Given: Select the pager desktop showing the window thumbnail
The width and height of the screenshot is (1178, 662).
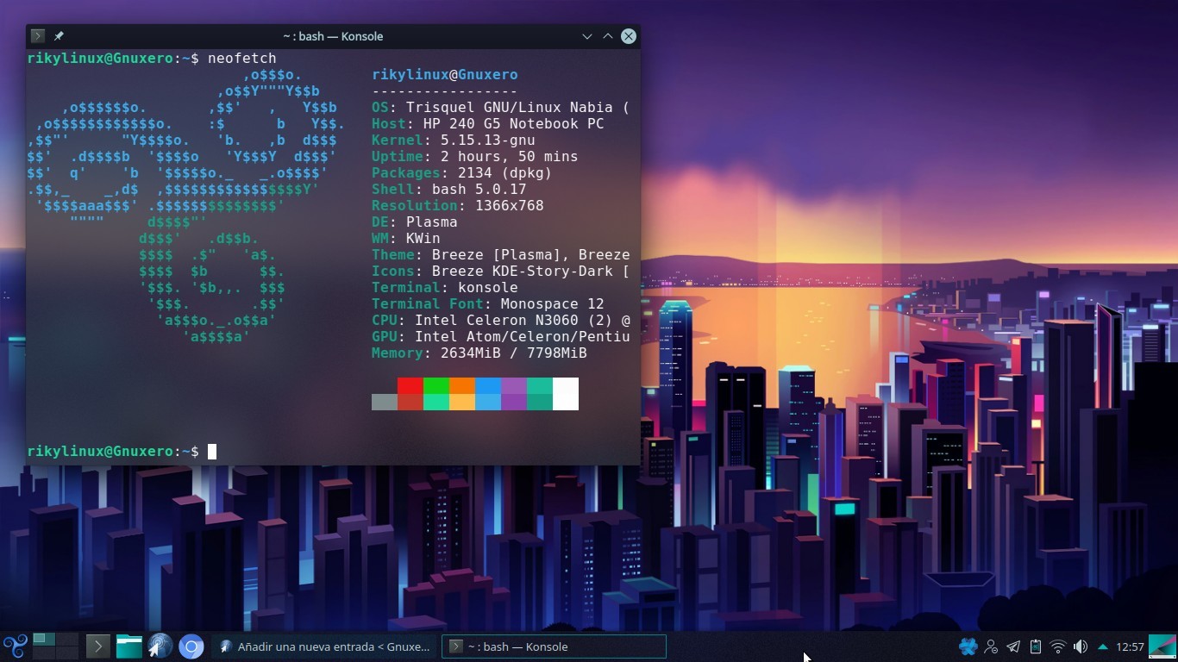Looking at the screenshot, I should [44, 640].
